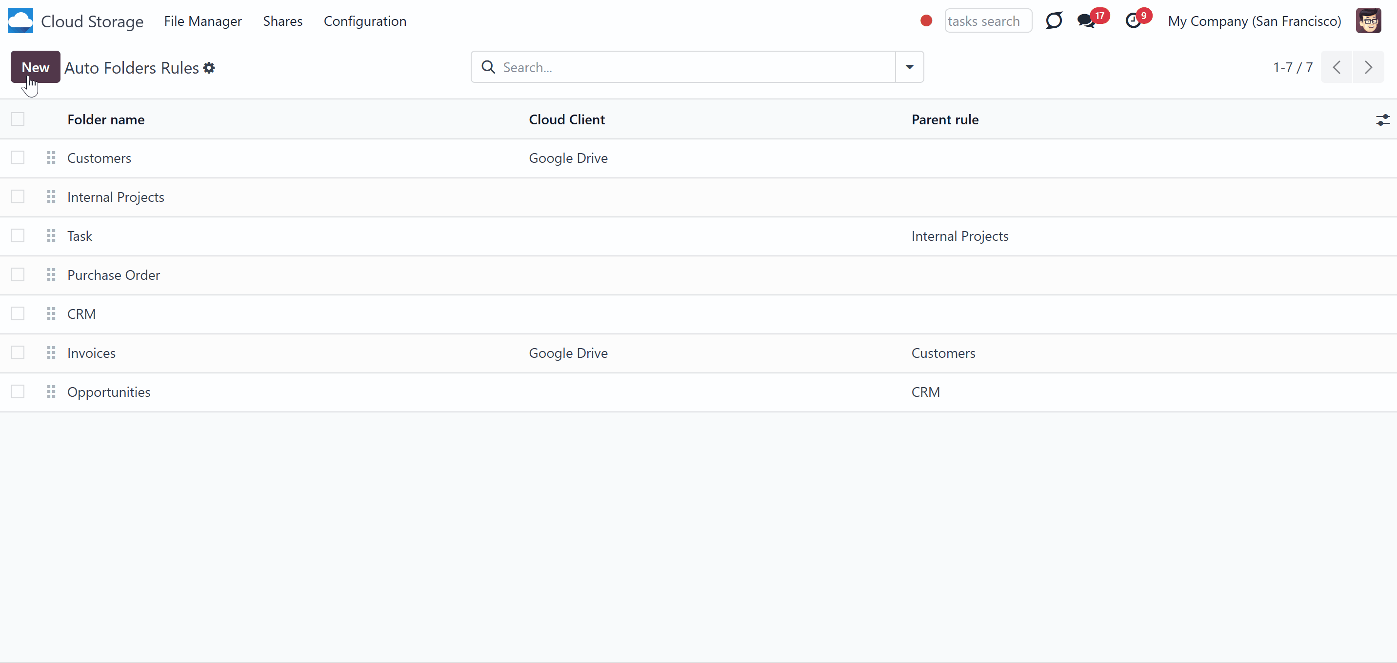Grab the drag handle for Task row
Image resolution: width=1397 pixels, height=663 pixels.
point(51,236)
